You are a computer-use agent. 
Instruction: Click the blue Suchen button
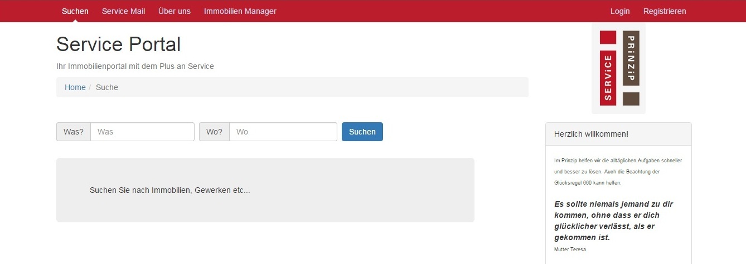[362, 132]
